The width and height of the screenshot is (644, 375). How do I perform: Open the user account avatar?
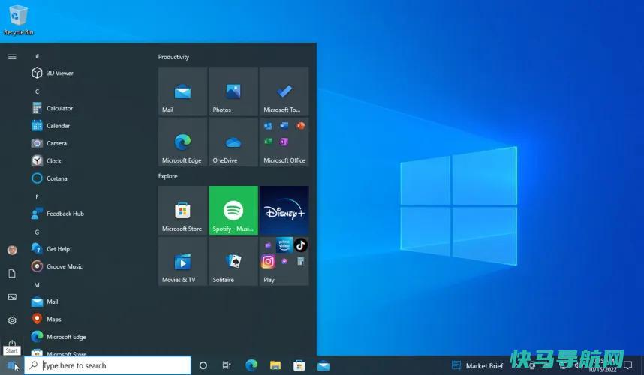pyautogui.click(x=12, y=250)
